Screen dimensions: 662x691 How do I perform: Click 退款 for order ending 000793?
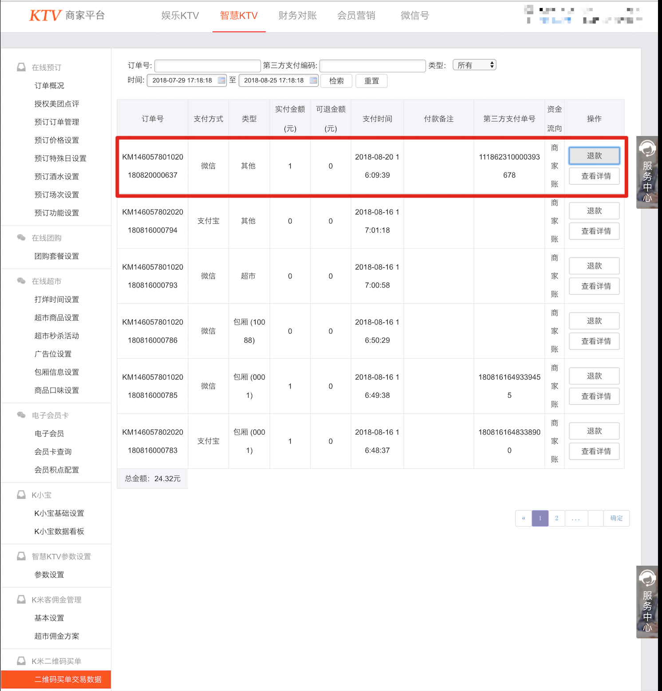pos(594,266)
